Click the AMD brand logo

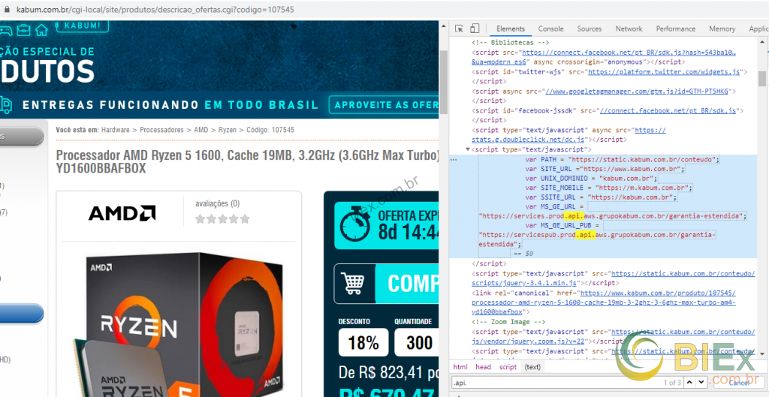[122, 213]
